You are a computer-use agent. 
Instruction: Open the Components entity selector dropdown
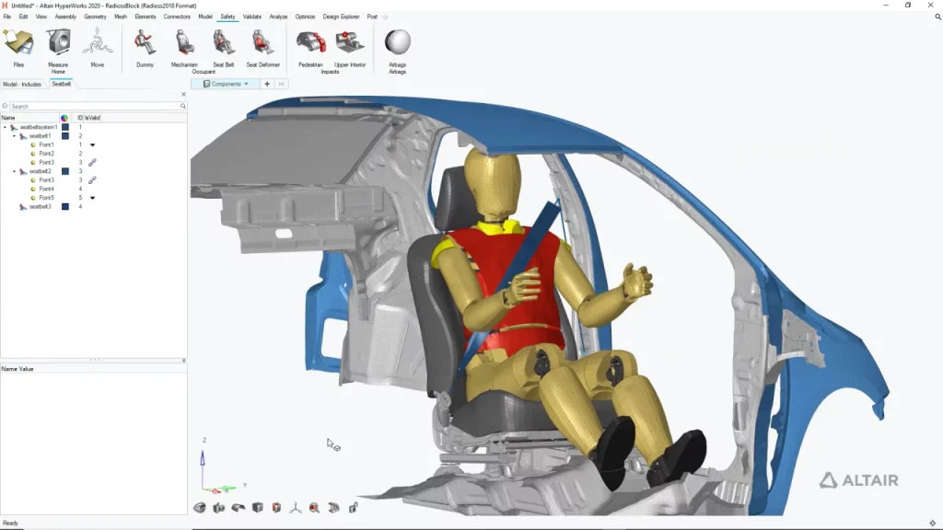point(245,83)
